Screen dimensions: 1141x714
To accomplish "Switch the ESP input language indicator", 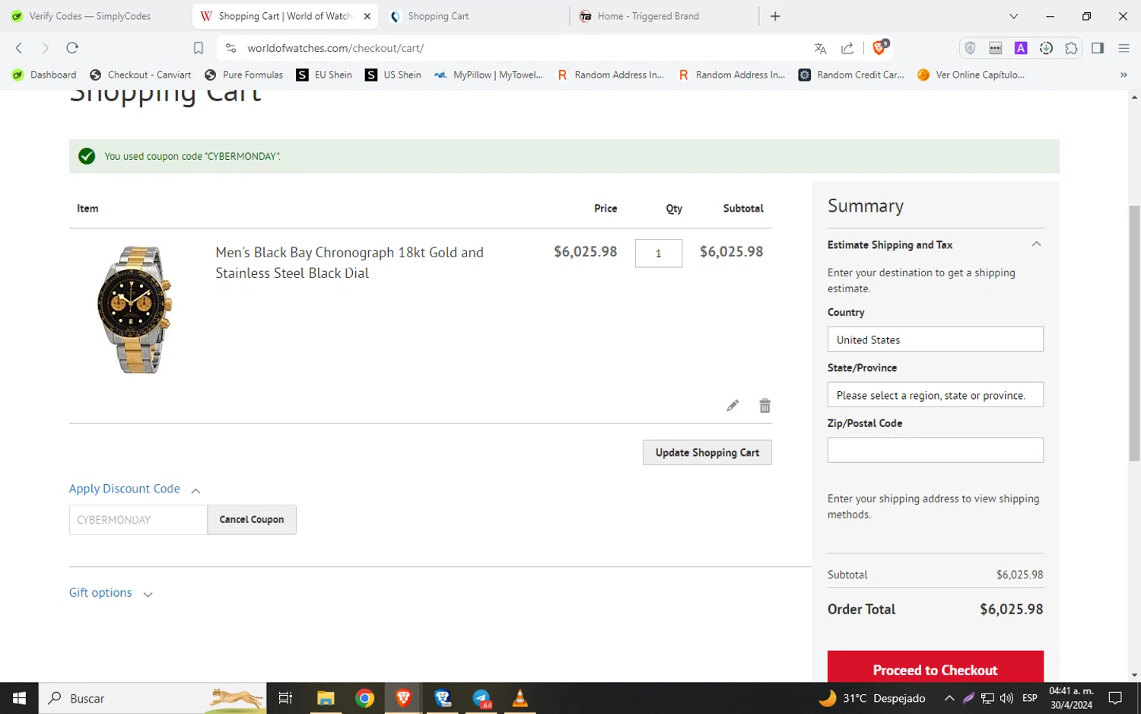I will click(1030, 698).
